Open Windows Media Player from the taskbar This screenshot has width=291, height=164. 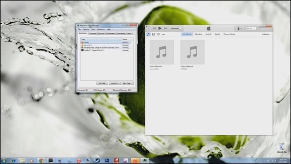[x=31, y=161]
